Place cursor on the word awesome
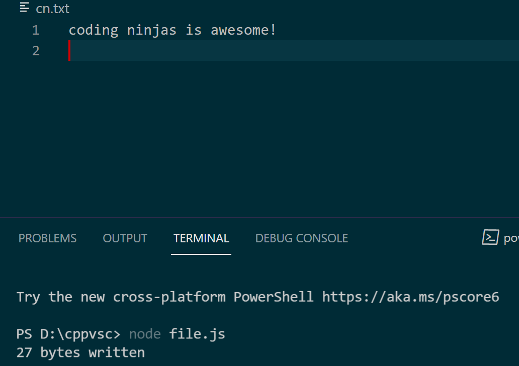The width and height of the screenshot is (519, 366). pos(240,30)
